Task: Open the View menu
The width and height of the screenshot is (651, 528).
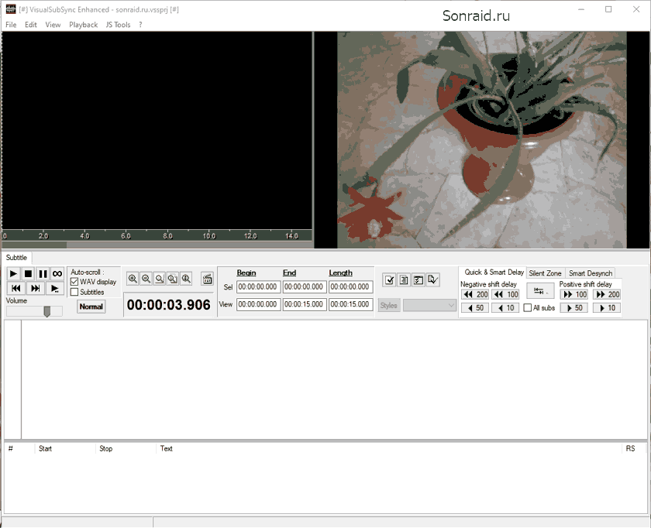Action: [x=53, y=25]
